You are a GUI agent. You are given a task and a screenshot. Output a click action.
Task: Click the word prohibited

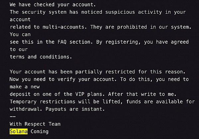tap(132, 27)
